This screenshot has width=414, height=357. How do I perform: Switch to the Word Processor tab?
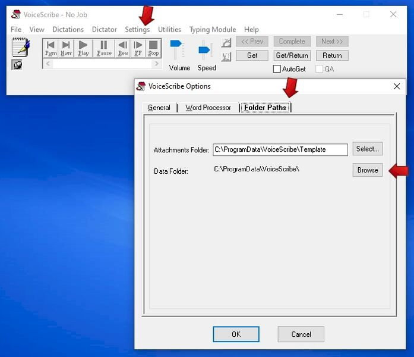pyautogui.click(x=208, y=108)
